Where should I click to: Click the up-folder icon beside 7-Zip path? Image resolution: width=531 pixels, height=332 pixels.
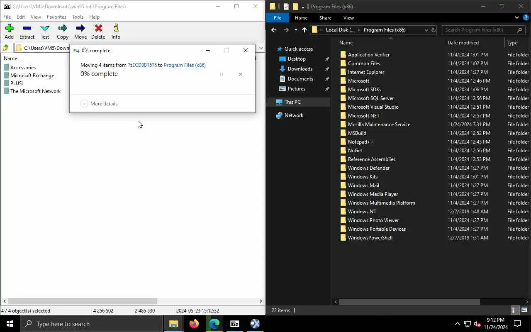(x=6, y=48)
